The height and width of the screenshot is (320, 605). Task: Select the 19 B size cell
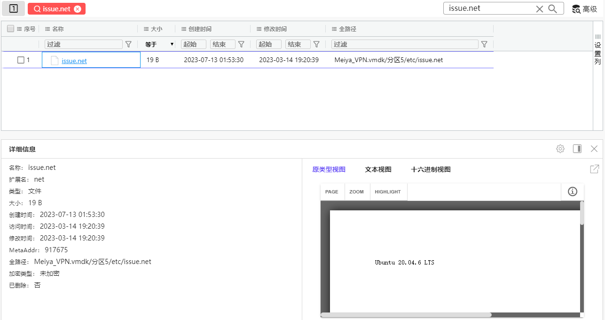153,60
